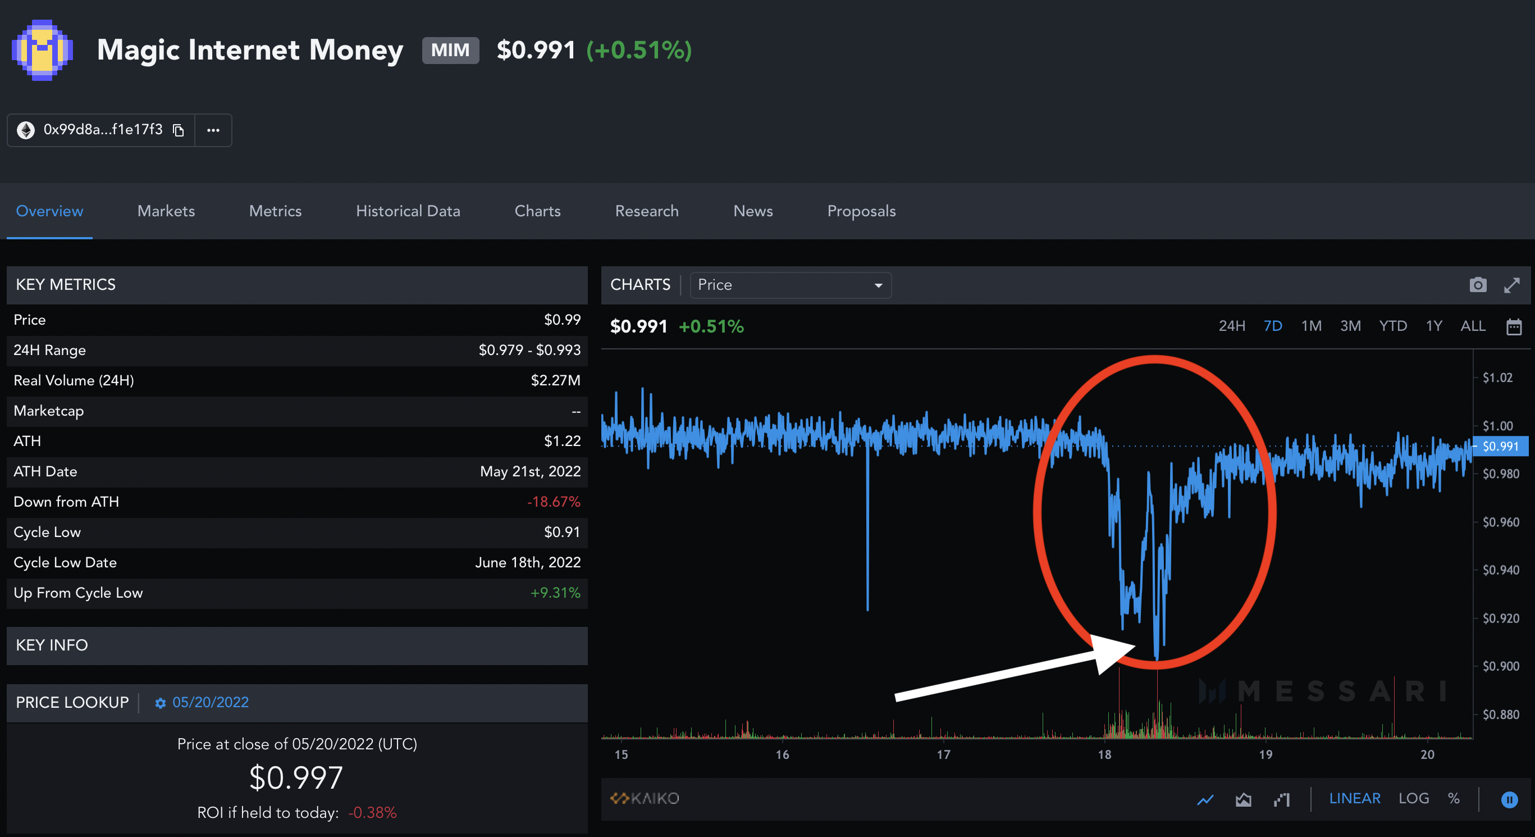Image resolution: width=1535 pixels, height=837 pixels.
Task: Click the KEY INFO panel header
Action: coord(297,645)
